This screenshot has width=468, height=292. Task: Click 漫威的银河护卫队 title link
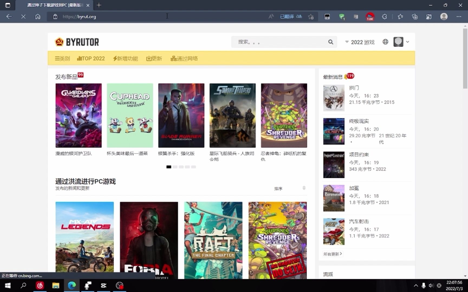pos(74,153)
